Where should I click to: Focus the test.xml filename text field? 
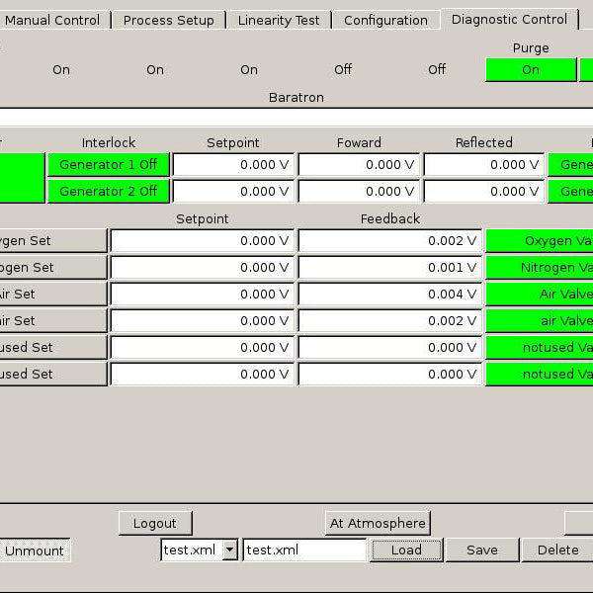[x=304, y=551]
